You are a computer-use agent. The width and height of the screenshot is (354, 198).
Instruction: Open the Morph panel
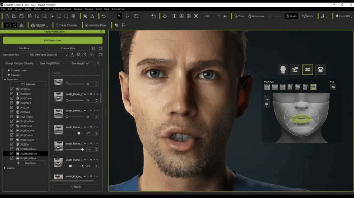click(307, 16)
